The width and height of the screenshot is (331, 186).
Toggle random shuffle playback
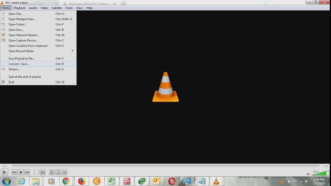point(65,172)
